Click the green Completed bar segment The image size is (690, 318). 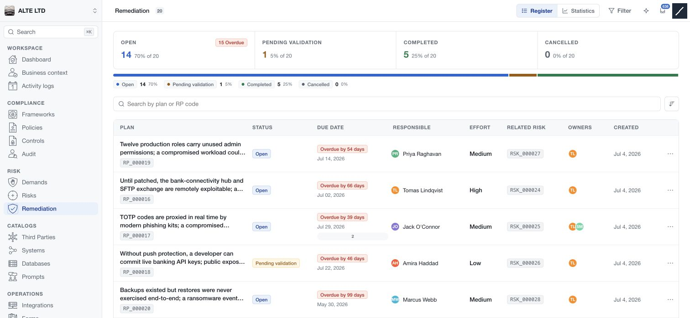pyautogui.click(x=608, y=75)
